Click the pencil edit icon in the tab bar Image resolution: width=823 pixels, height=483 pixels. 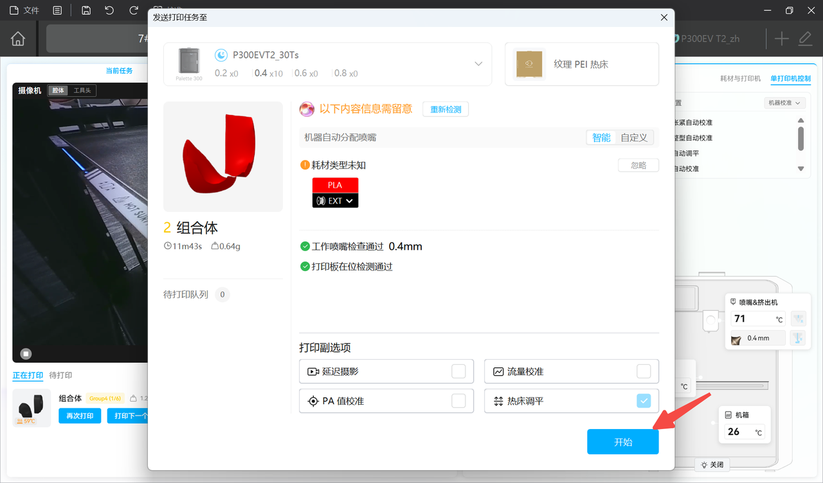point(805,39)
